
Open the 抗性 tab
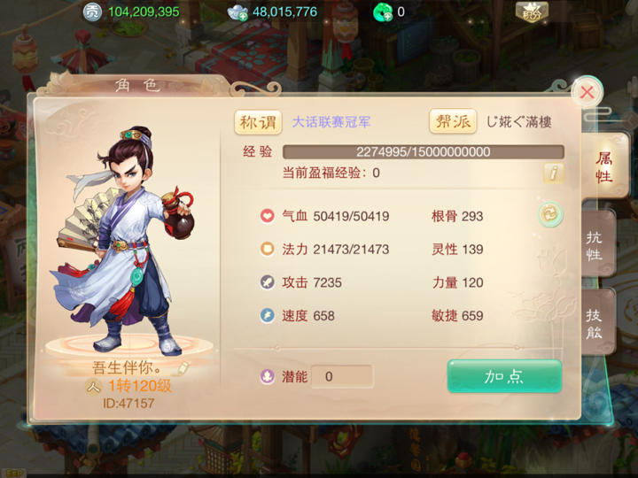point(595,245)
